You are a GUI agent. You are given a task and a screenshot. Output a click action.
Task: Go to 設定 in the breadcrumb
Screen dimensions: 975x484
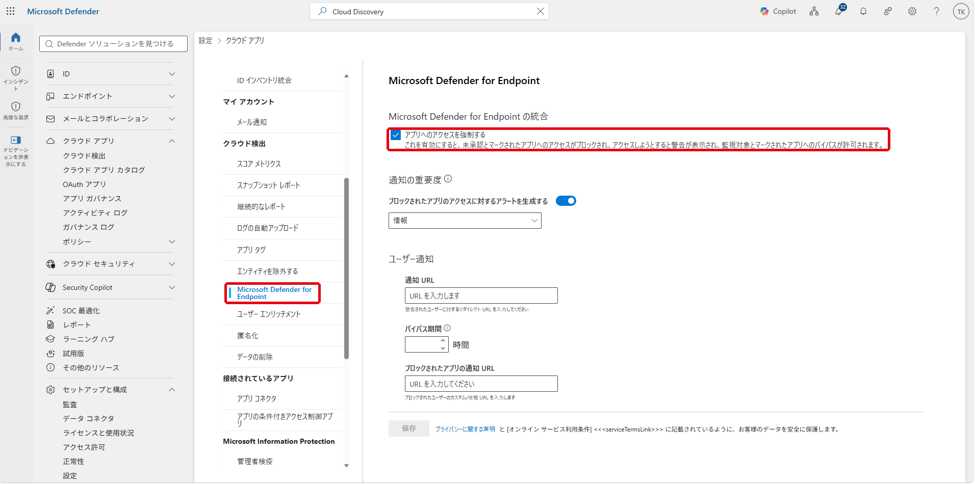(x=206, y=41)
